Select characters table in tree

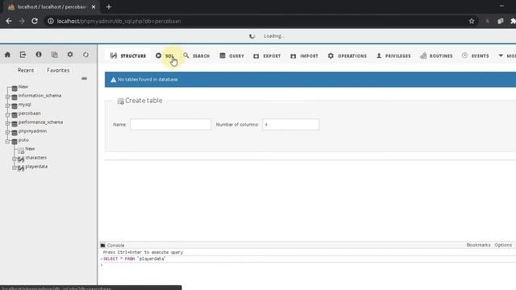click(35, 158)
